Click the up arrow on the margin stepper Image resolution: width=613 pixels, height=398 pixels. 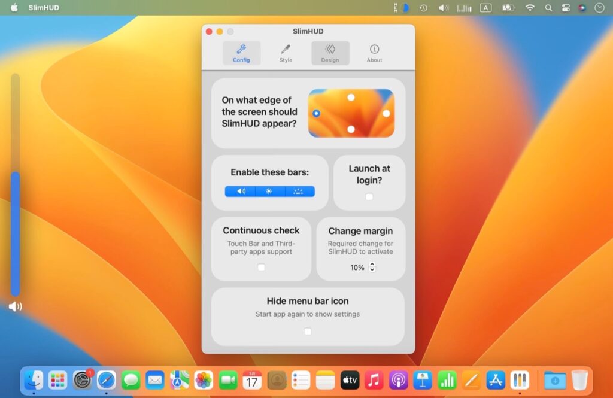tap(372, 265)
